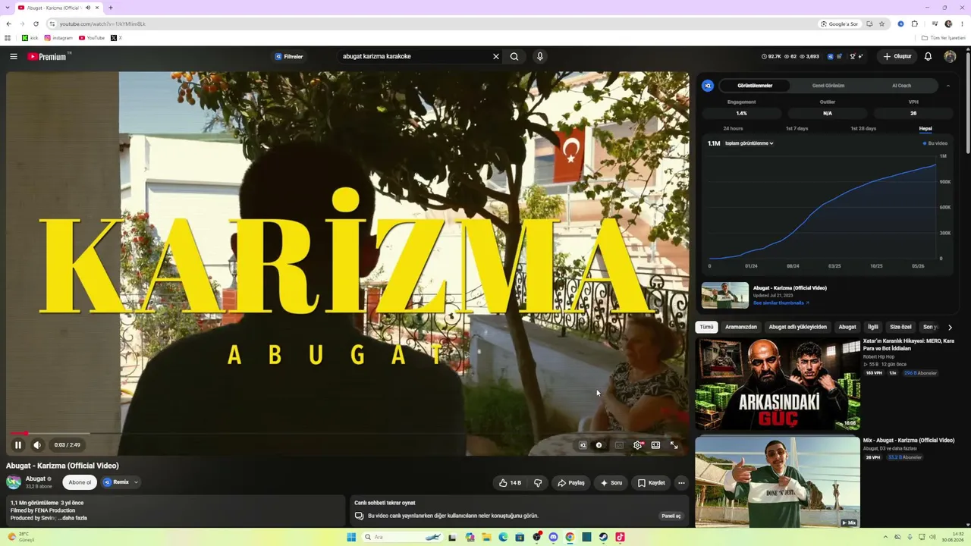Toggle the autoplay switch in player

point(599,445)
